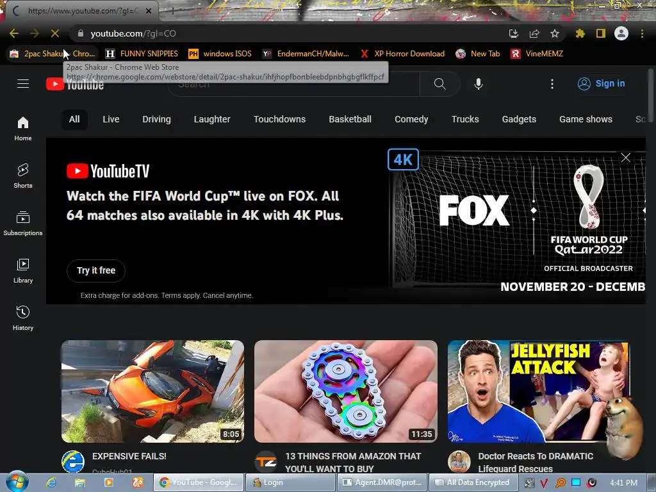Search with your voice microphone icon
This screenshot has width=656, height=492.
click(479, 84)
